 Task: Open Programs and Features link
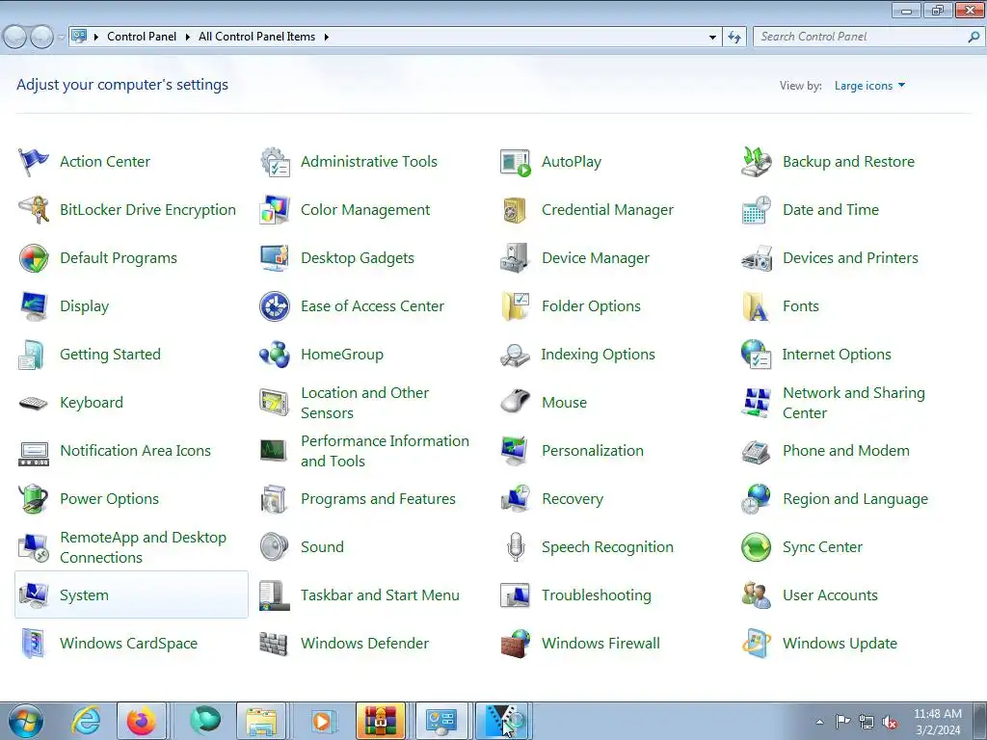click(378, 499)
